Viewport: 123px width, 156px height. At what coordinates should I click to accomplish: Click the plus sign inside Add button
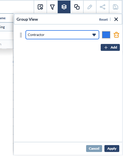coord(106,47)
